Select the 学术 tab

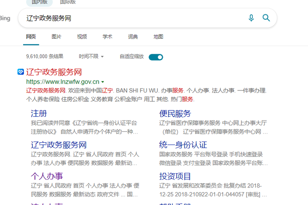[x=107, y=37]
